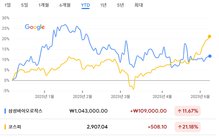Click the 2025년 4월 axis label
219x137 pixels.
coord(162,97)
